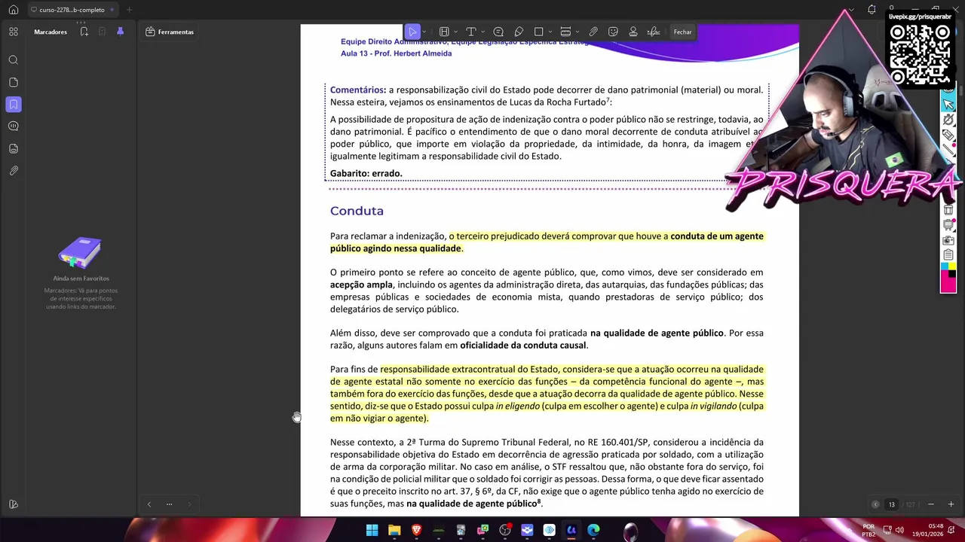Open the thumbnails grid panel icon
The image size is (965, 542).
coord(14,32)
